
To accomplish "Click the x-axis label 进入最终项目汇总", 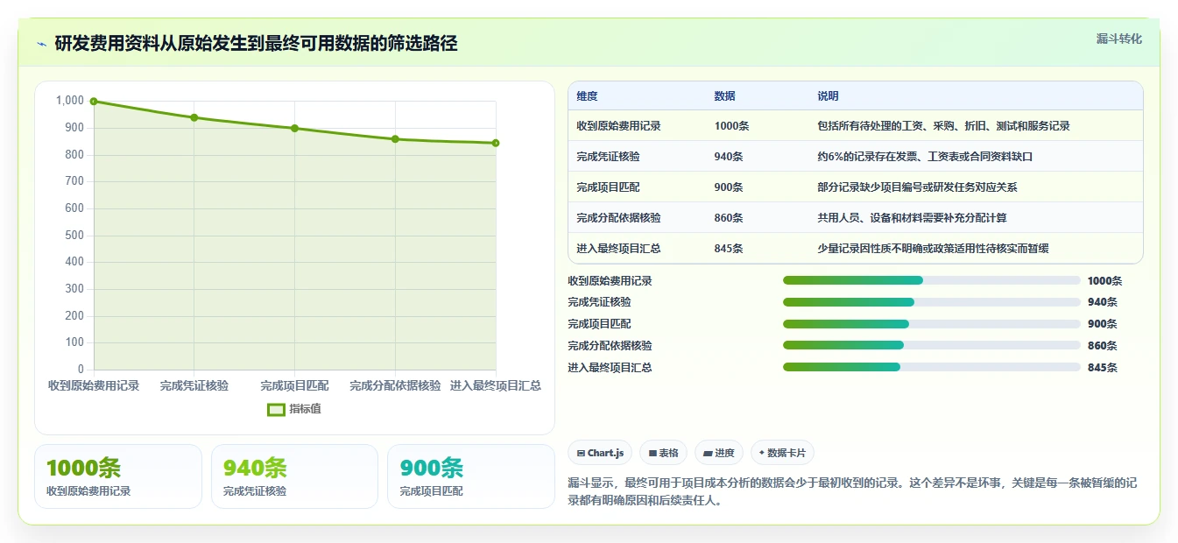I will [495, 386].
